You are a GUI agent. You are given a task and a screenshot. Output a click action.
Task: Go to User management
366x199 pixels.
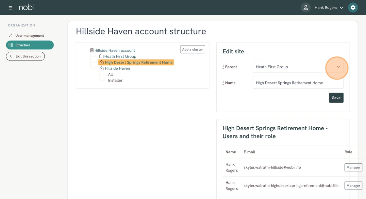point(30,36)
